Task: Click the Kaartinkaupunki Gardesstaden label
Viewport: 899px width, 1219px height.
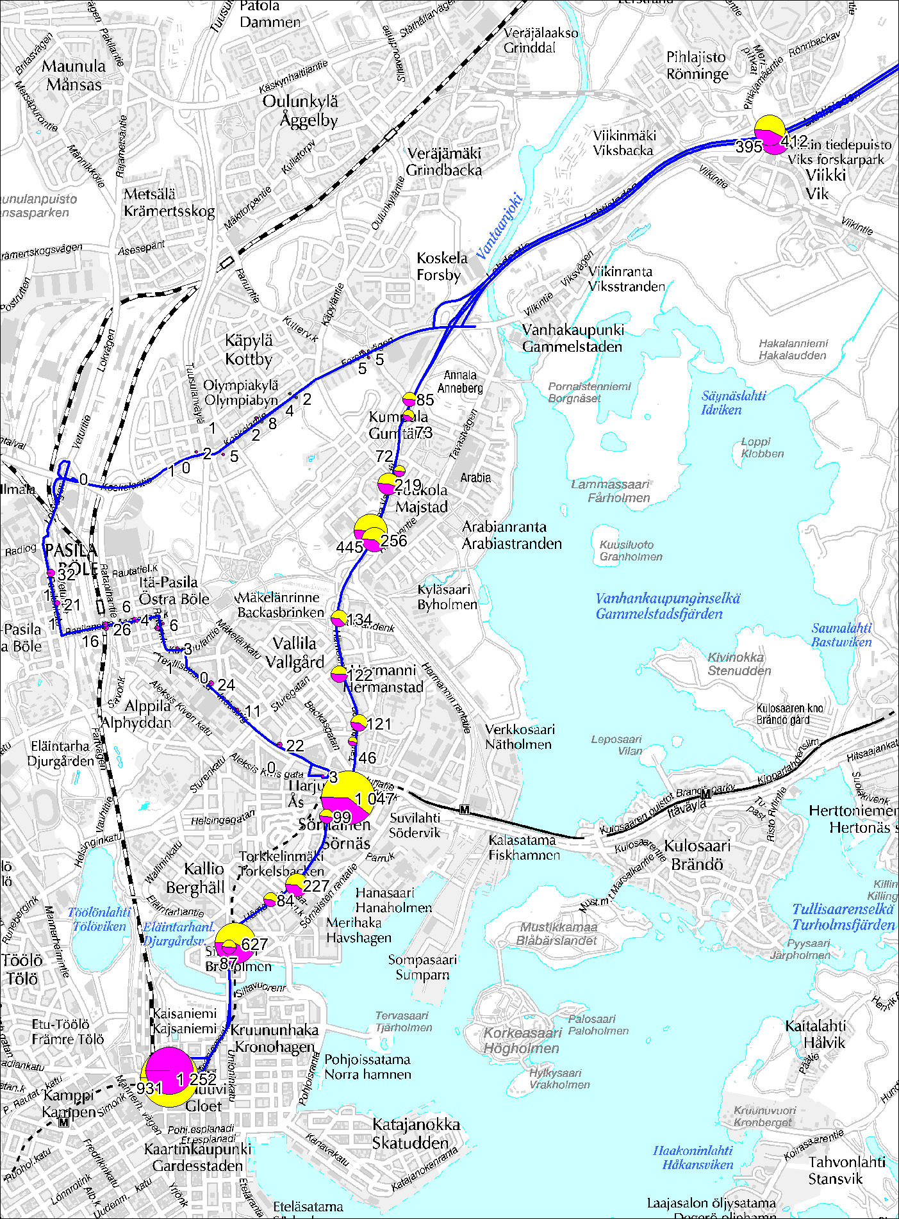Action: click(x=198, y=1158)
